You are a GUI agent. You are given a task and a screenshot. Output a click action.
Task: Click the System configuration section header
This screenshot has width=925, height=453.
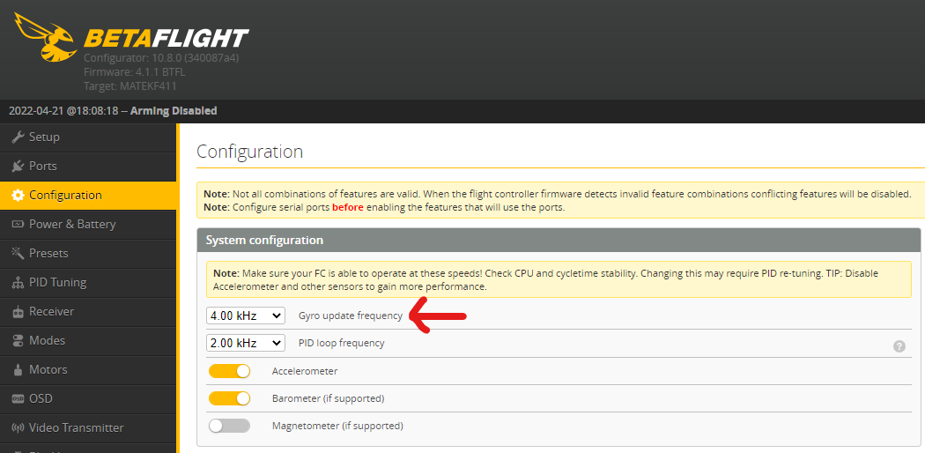[558, 240]
